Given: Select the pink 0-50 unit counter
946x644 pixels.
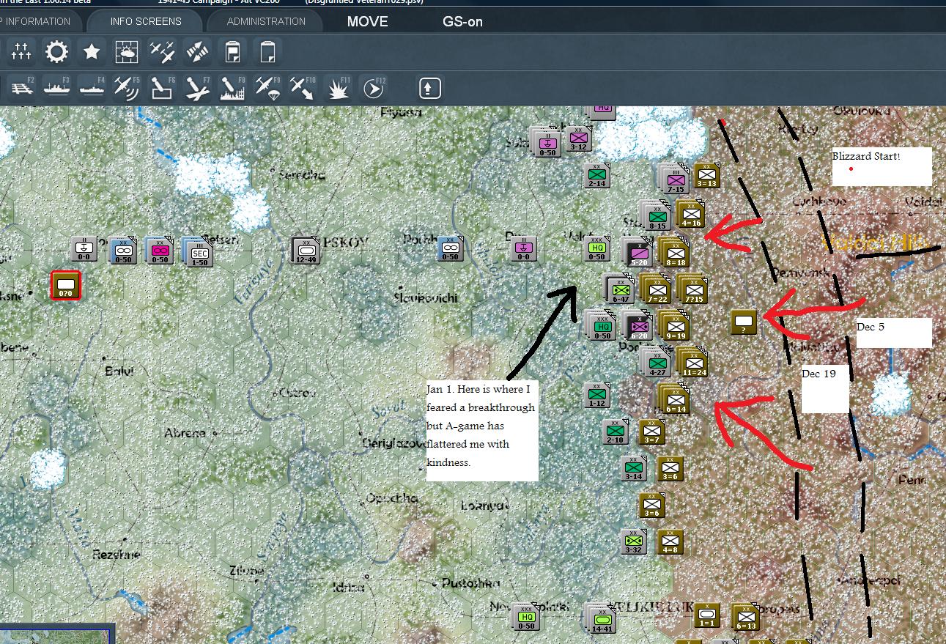Looking at the screenshot, I should 160,251.
